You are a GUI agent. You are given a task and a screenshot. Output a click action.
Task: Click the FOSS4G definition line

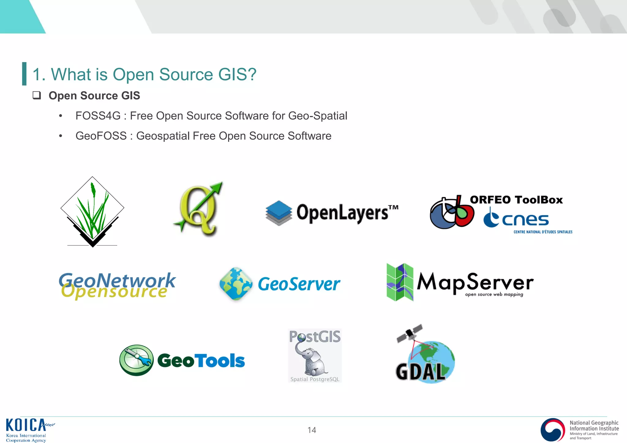211,116
